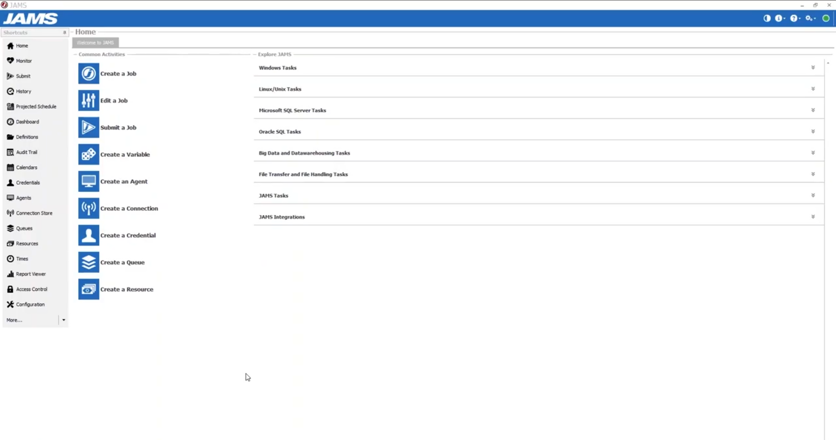The image size is (836, 440).
Task: Pin the Shortcuts panel with the pin icon
Action: (64, 32)
